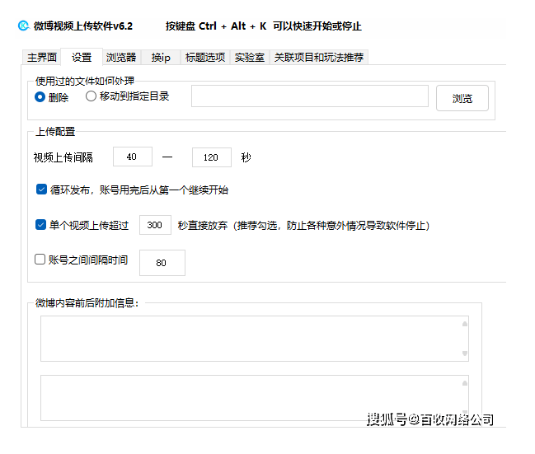Switch to the 主界面 tab
The width and height of the screenshot is (535, 454).
coord(41,57)
